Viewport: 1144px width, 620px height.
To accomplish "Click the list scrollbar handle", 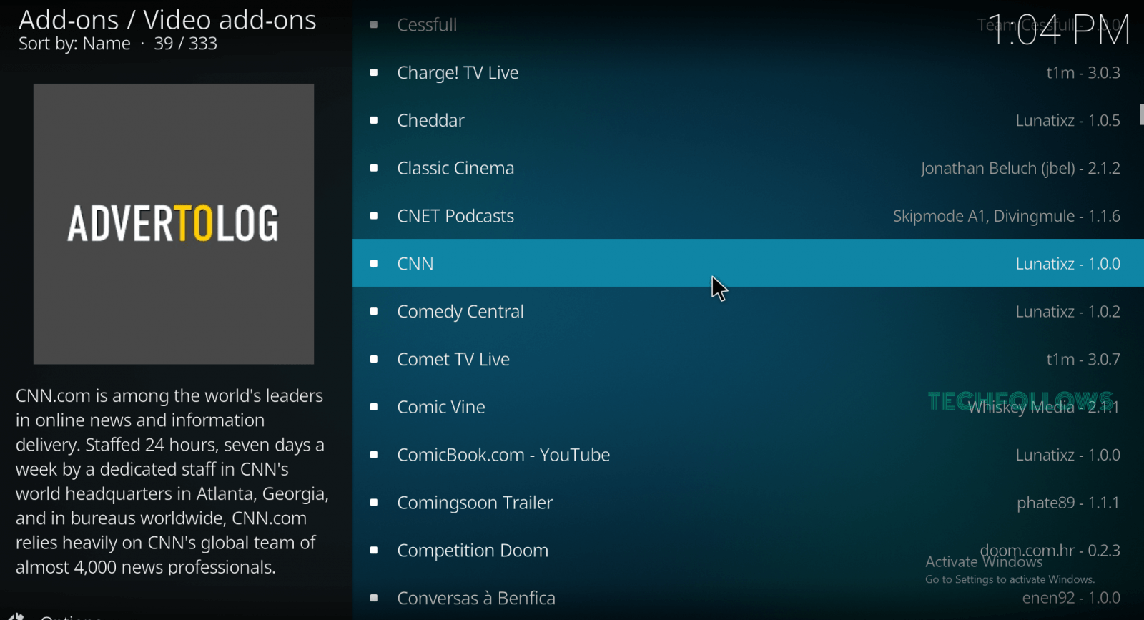I will (1142, 114).
